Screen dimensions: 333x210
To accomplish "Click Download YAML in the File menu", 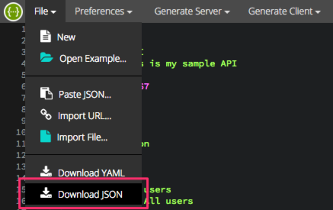I will [84, 173].
